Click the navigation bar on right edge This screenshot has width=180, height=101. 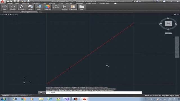point(177,47)
